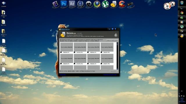The height and width of the screenshot is (104, 186).
Task: Click the Piriform pear logo in Recuva
Action: (x=116, y=35)
